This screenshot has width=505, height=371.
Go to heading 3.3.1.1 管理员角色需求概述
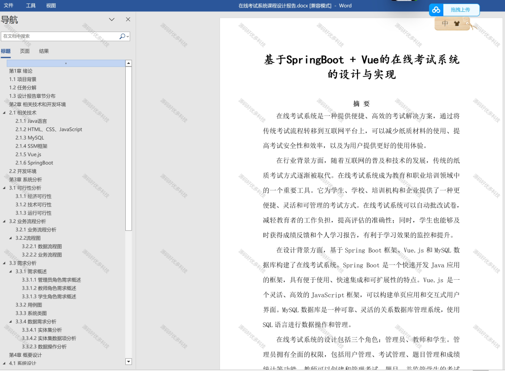[51, 280]
